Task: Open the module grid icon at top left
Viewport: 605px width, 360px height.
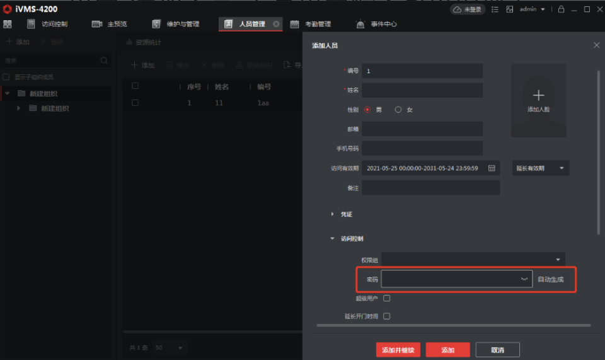Action: (8, 24)
